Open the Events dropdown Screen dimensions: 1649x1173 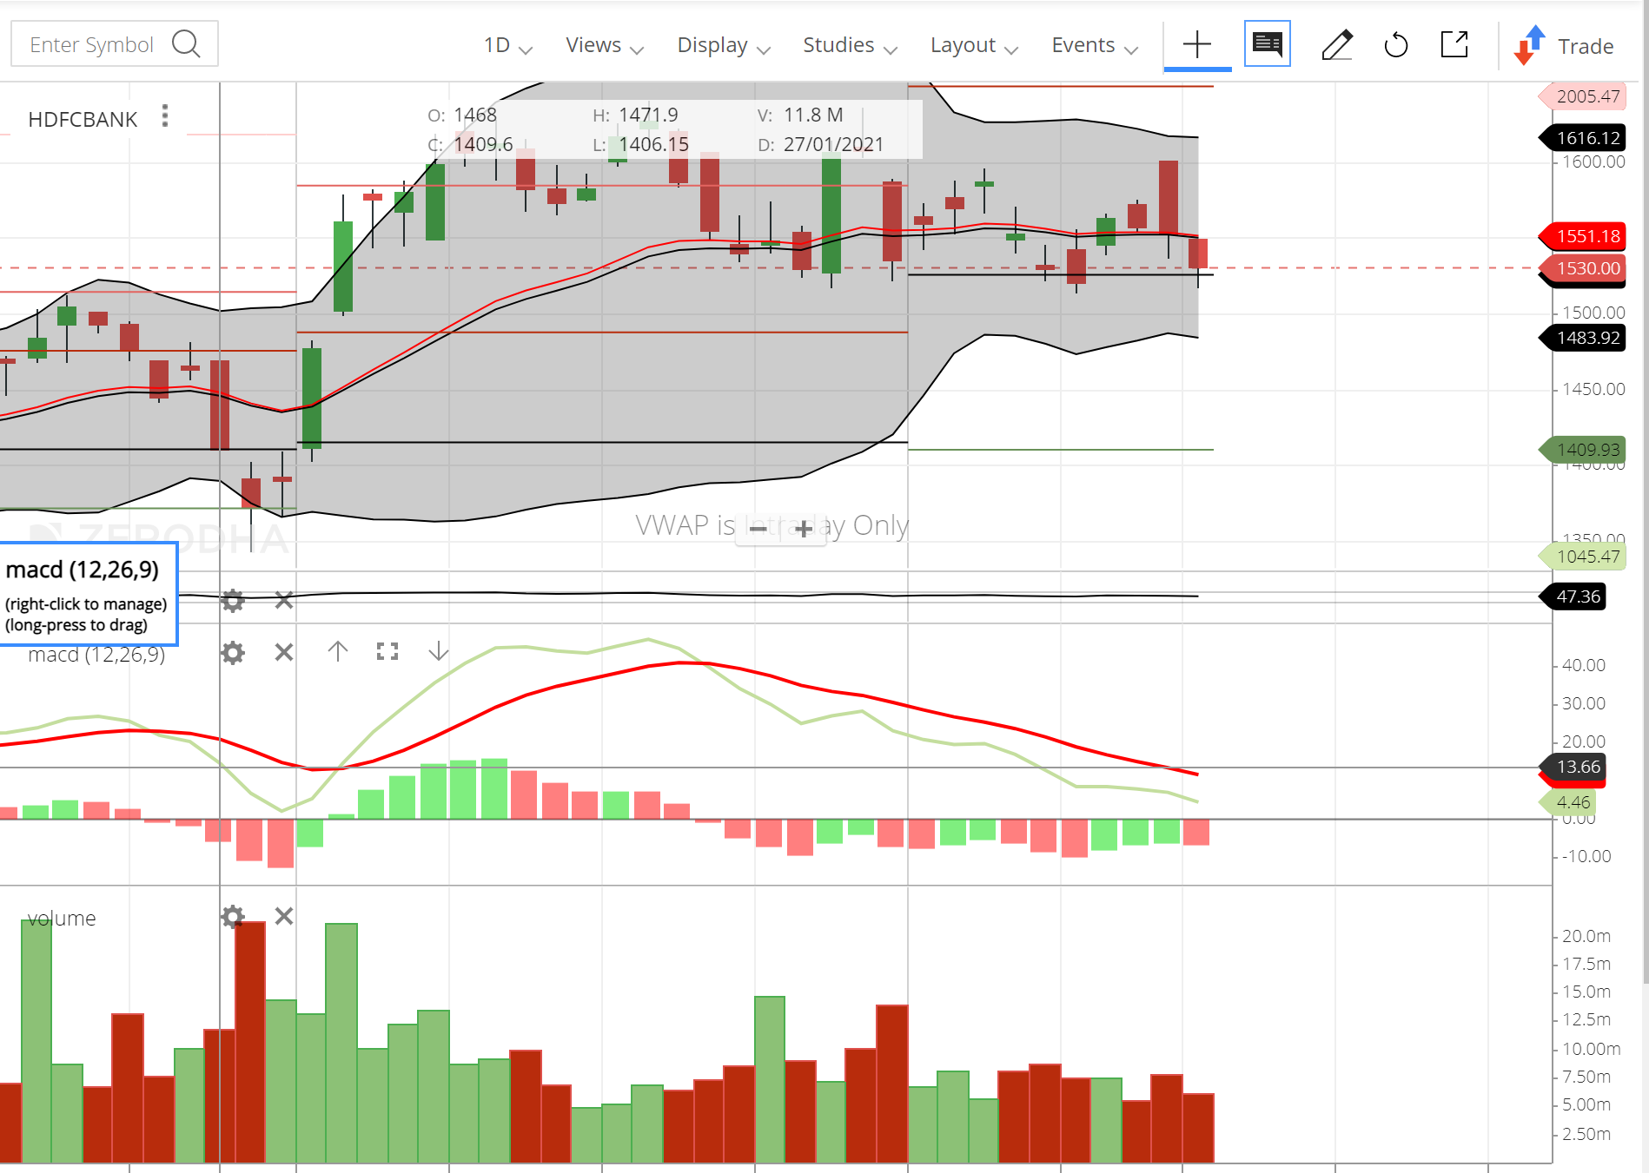(1094, 45)
